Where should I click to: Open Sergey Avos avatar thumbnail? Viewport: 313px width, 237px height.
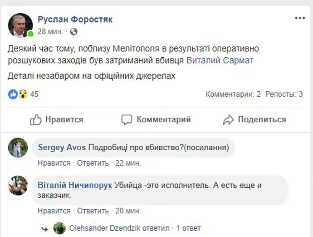point(18,148)
